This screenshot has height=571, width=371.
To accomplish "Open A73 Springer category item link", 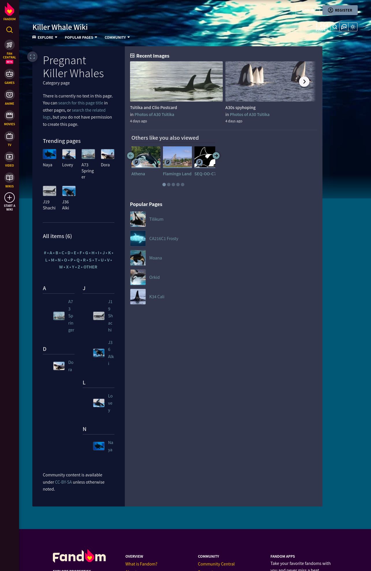I will pyautogui.click(x=71, y=316).
